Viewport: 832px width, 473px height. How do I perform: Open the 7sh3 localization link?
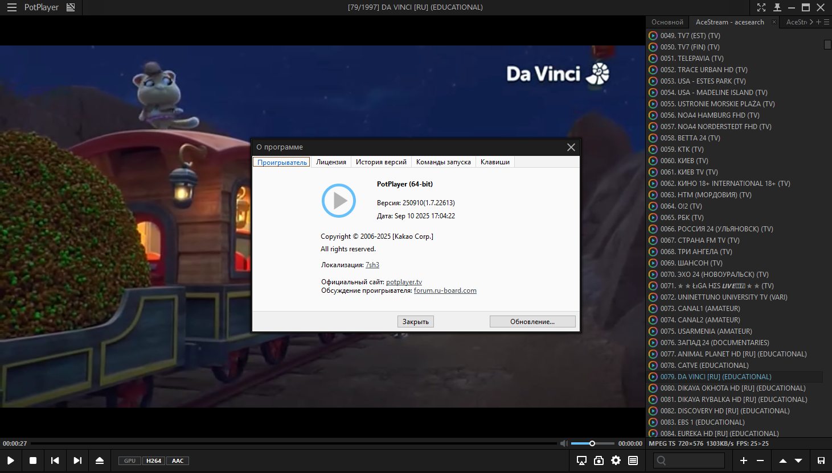[372, 265]
